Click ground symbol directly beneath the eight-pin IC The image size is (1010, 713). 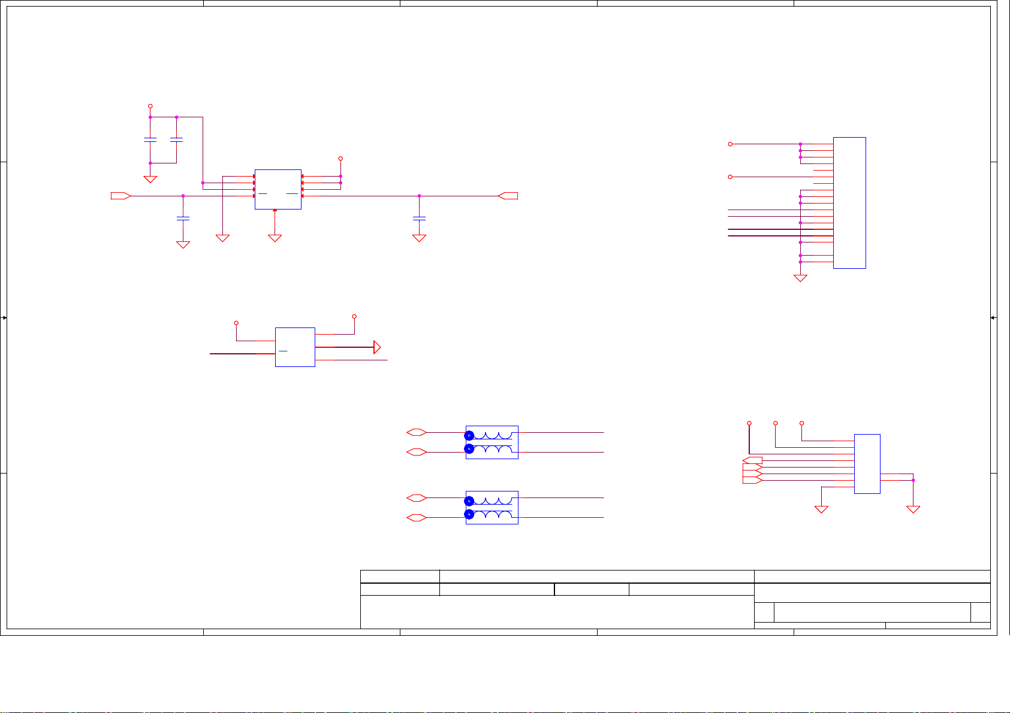tap(275, 238)
